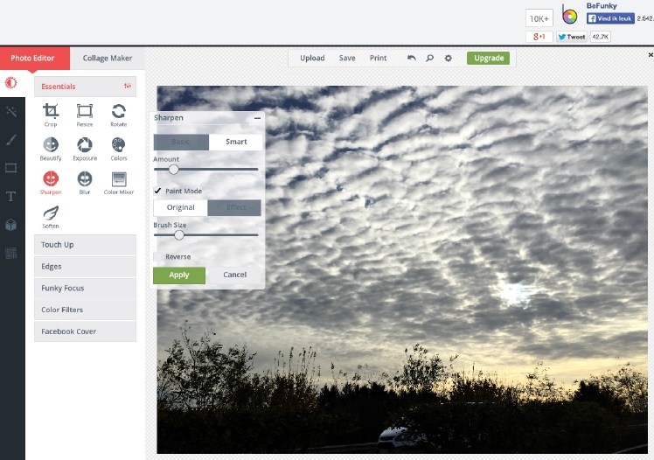Switch sharpen mode to Basic
654x460 pixels.
[181, 142]
